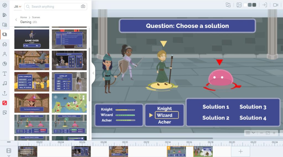Select the GAME OVER scene thumbnail

pyautogui.click(x=32, y=39)
